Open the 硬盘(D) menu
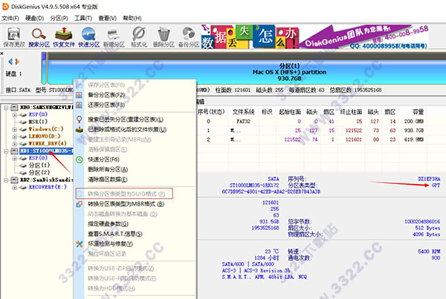 point(34,18)
